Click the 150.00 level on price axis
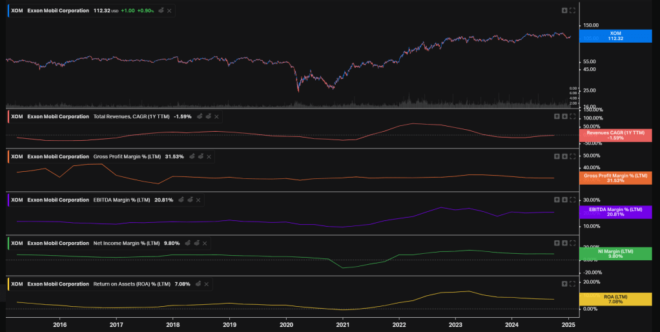The width and height of the screenshot is (660, 332). coord(590,25)
